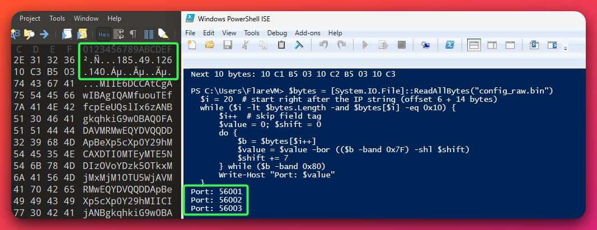
Task: Click the blue column layout icon
Action: [148, 34]
